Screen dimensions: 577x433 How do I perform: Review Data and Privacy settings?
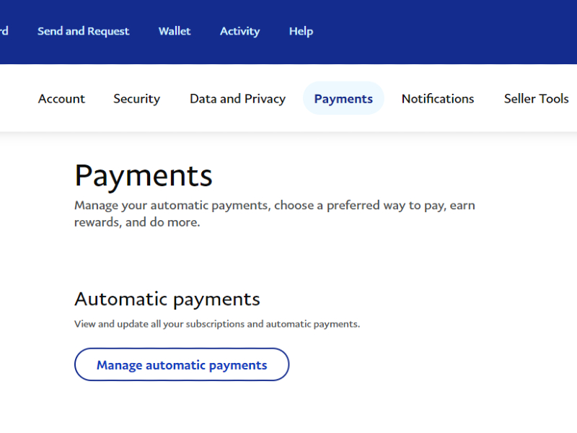237,98
